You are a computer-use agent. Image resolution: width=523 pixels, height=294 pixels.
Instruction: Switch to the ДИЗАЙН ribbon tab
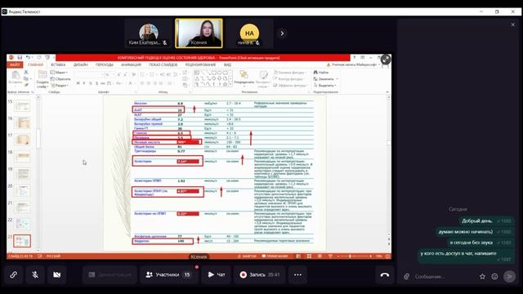(81, 65)
